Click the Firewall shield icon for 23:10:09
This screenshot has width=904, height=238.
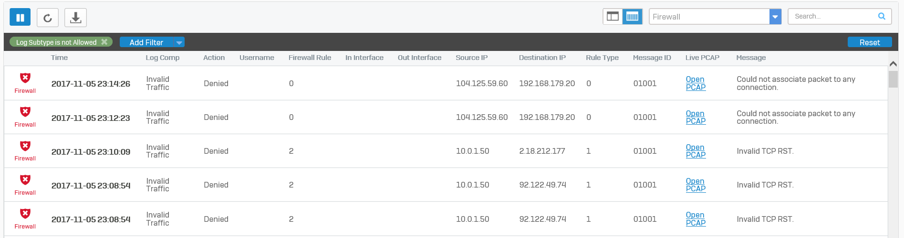pyautogui.click(x=25, y=146)
